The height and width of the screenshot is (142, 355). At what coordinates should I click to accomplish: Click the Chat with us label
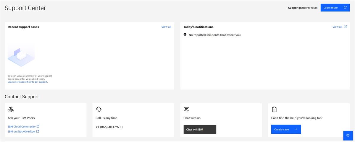[x=192, y=118]
